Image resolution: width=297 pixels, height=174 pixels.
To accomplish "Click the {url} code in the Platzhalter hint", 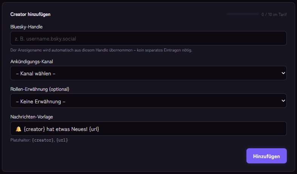I will (62, 140).
